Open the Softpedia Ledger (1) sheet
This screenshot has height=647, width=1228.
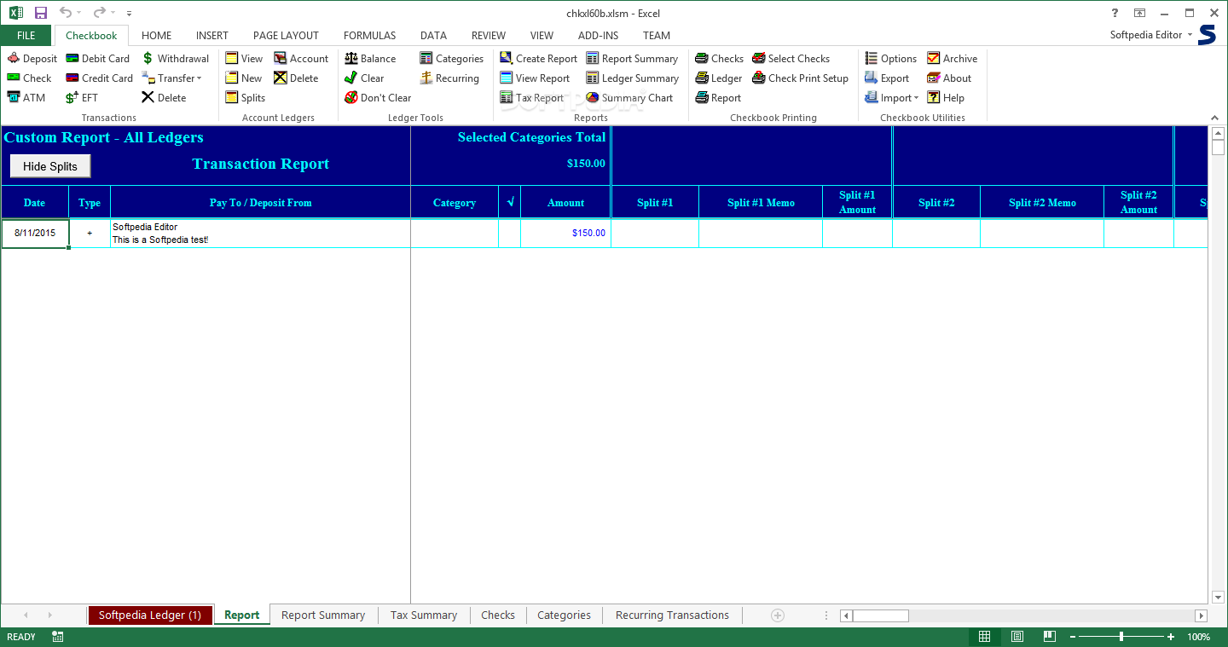(149, 615)
